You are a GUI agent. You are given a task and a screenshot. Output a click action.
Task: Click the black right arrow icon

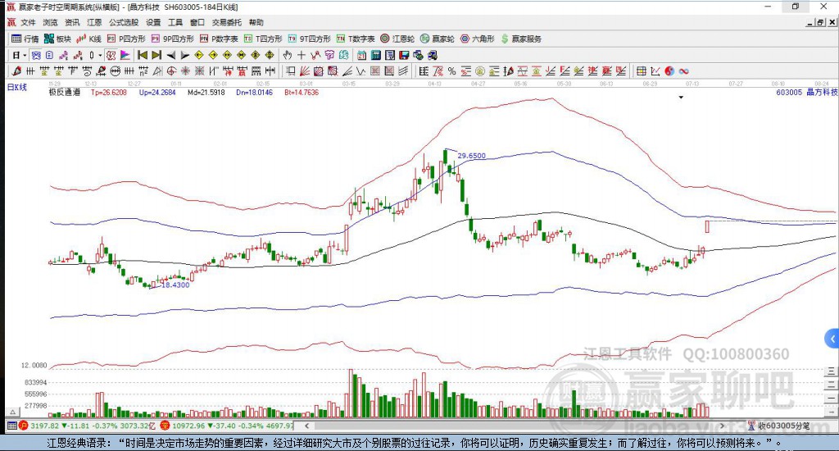pos(184,55)
